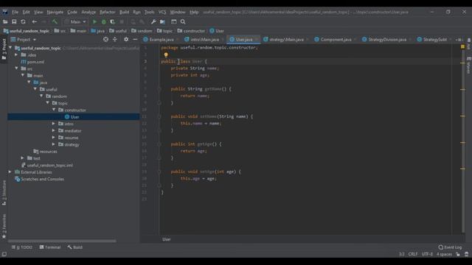This screenshot has height=265, width=472.
Task: Start debugging with the bug icon
Action: pyautogui.click(x=103, y=22)
